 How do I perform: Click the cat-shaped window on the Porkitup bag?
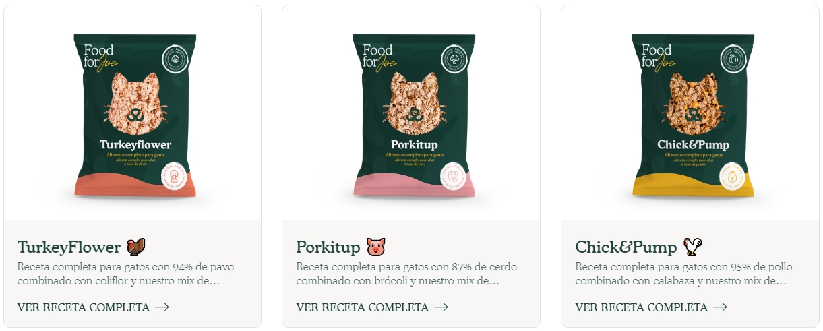pyautogui.click(x=411, y=102)
